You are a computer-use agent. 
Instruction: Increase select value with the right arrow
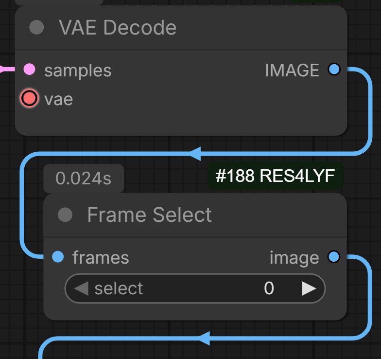(x=309, y=288)
